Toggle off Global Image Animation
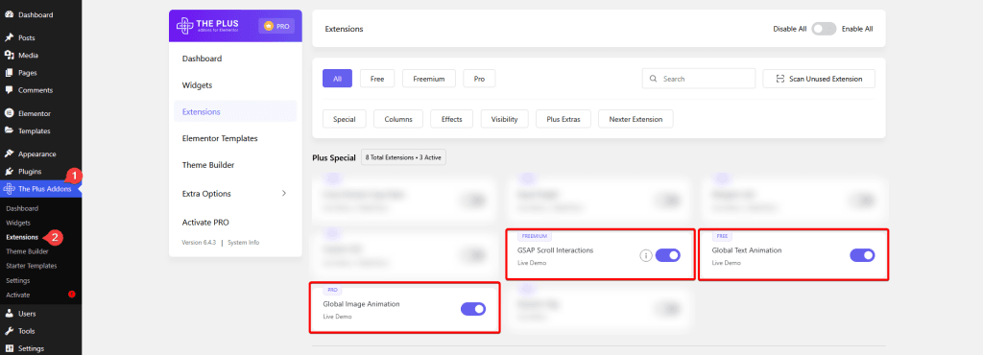Viewport: 983px width, 355px height. (x=473, y=309)
